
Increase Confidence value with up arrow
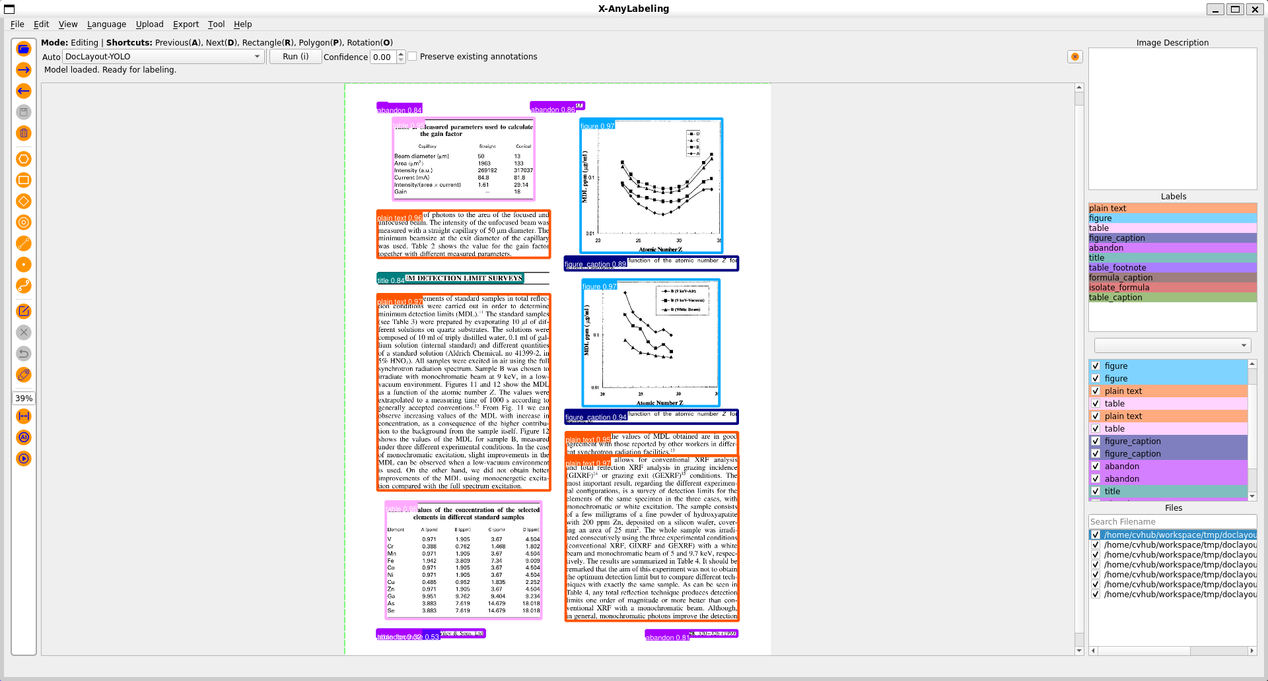401,53
